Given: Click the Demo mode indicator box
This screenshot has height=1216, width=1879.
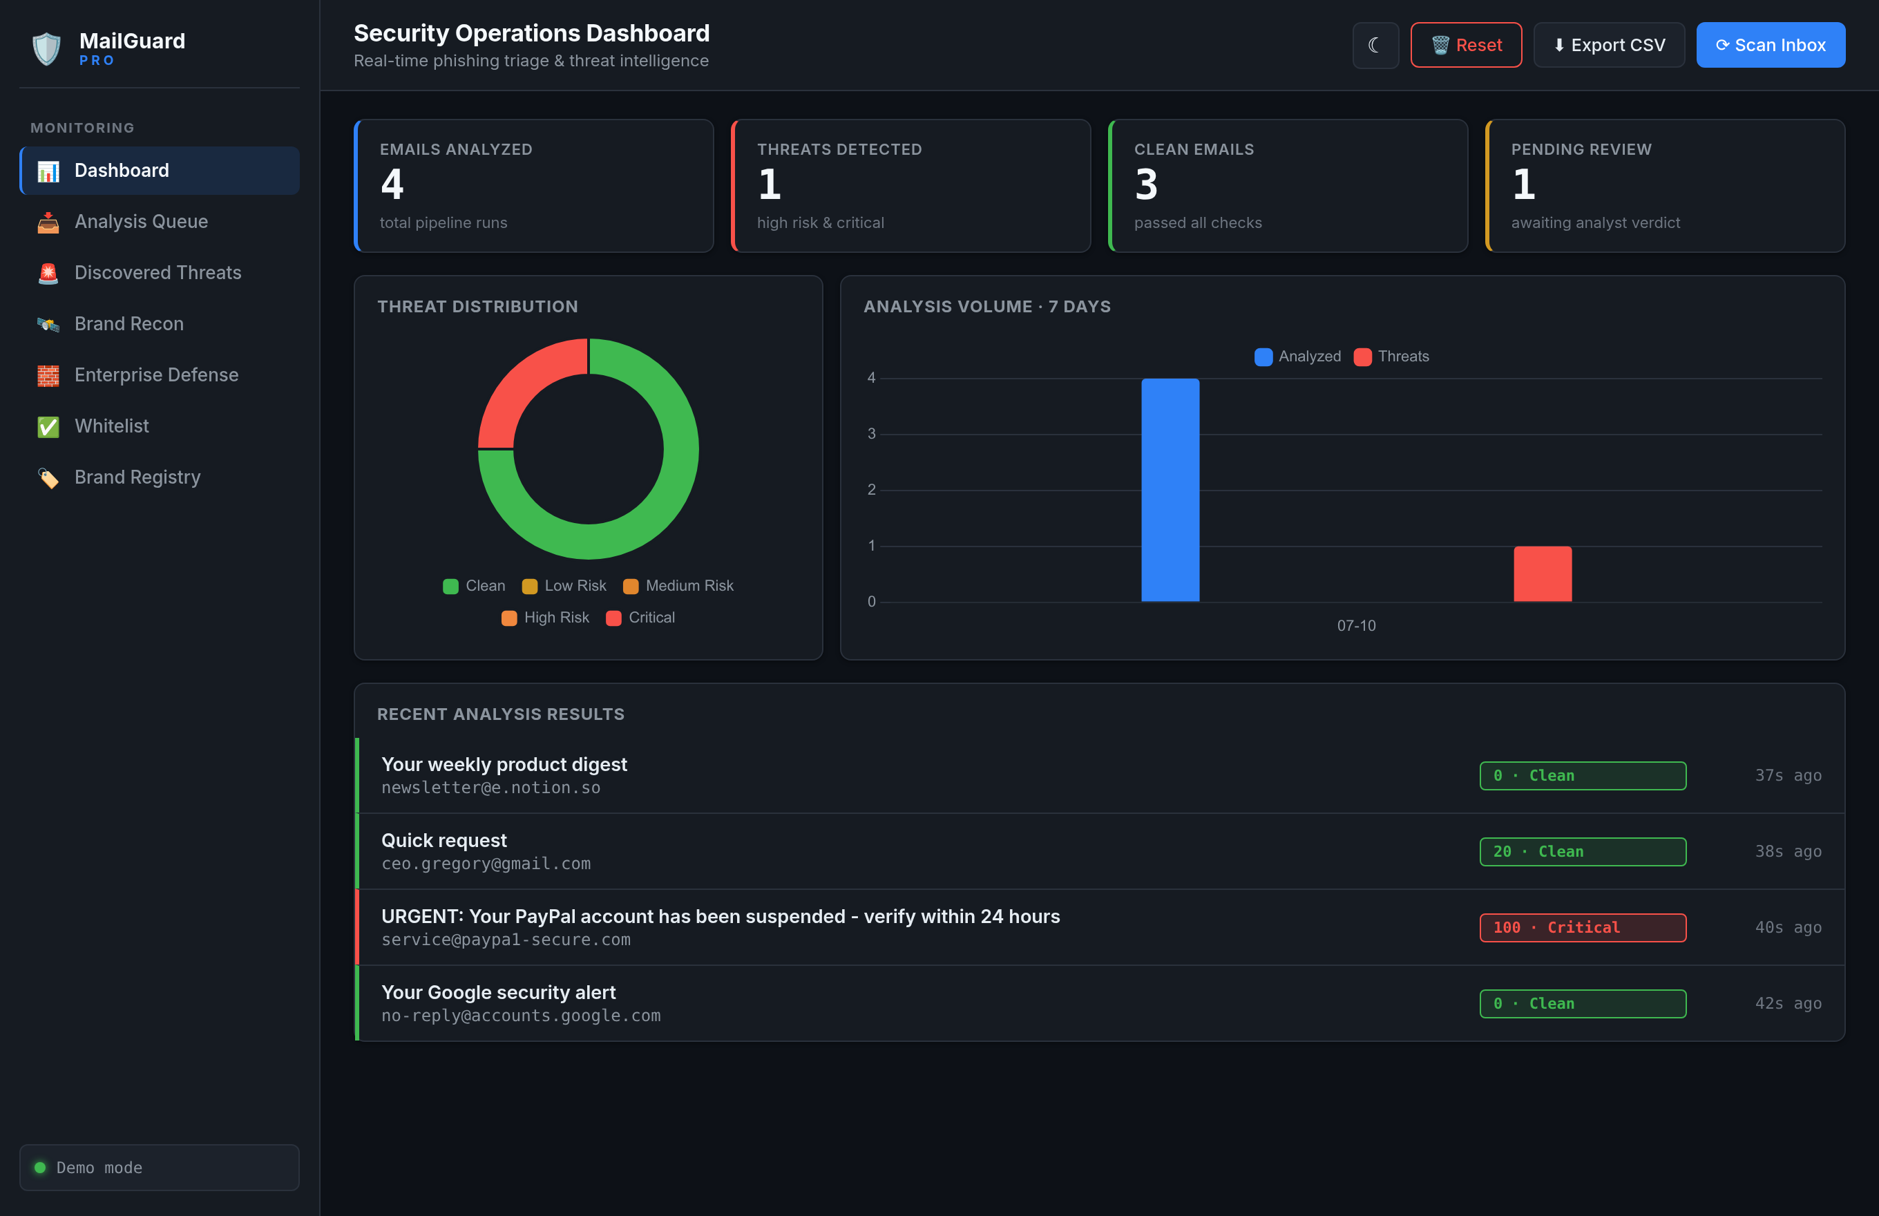Looking at the screenshot, I should (160, 1167).
